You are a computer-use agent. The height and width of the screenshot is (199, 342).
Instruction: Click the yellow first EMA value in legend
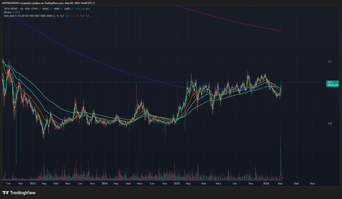tap(62, 16)
